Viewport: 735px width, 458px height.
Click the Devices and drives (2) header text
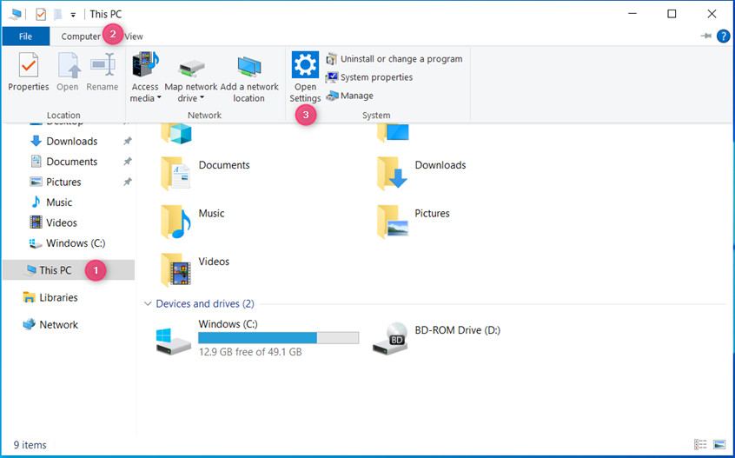click(x=205, y=304)
